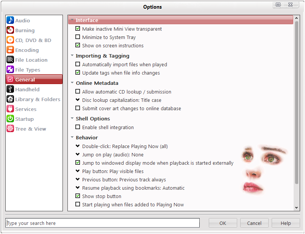Open Help for options
The width and height of the screenshot is (305, 234).
[286, 223]
